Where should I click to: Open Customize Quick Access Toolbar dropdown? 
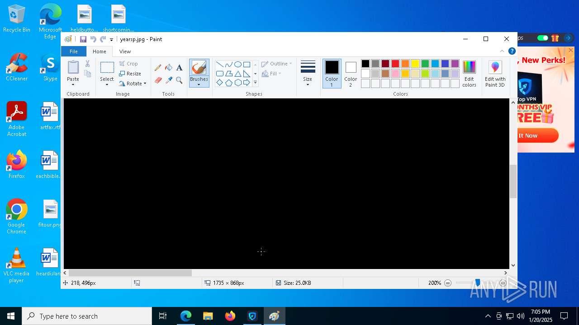(x=111, y=40)
